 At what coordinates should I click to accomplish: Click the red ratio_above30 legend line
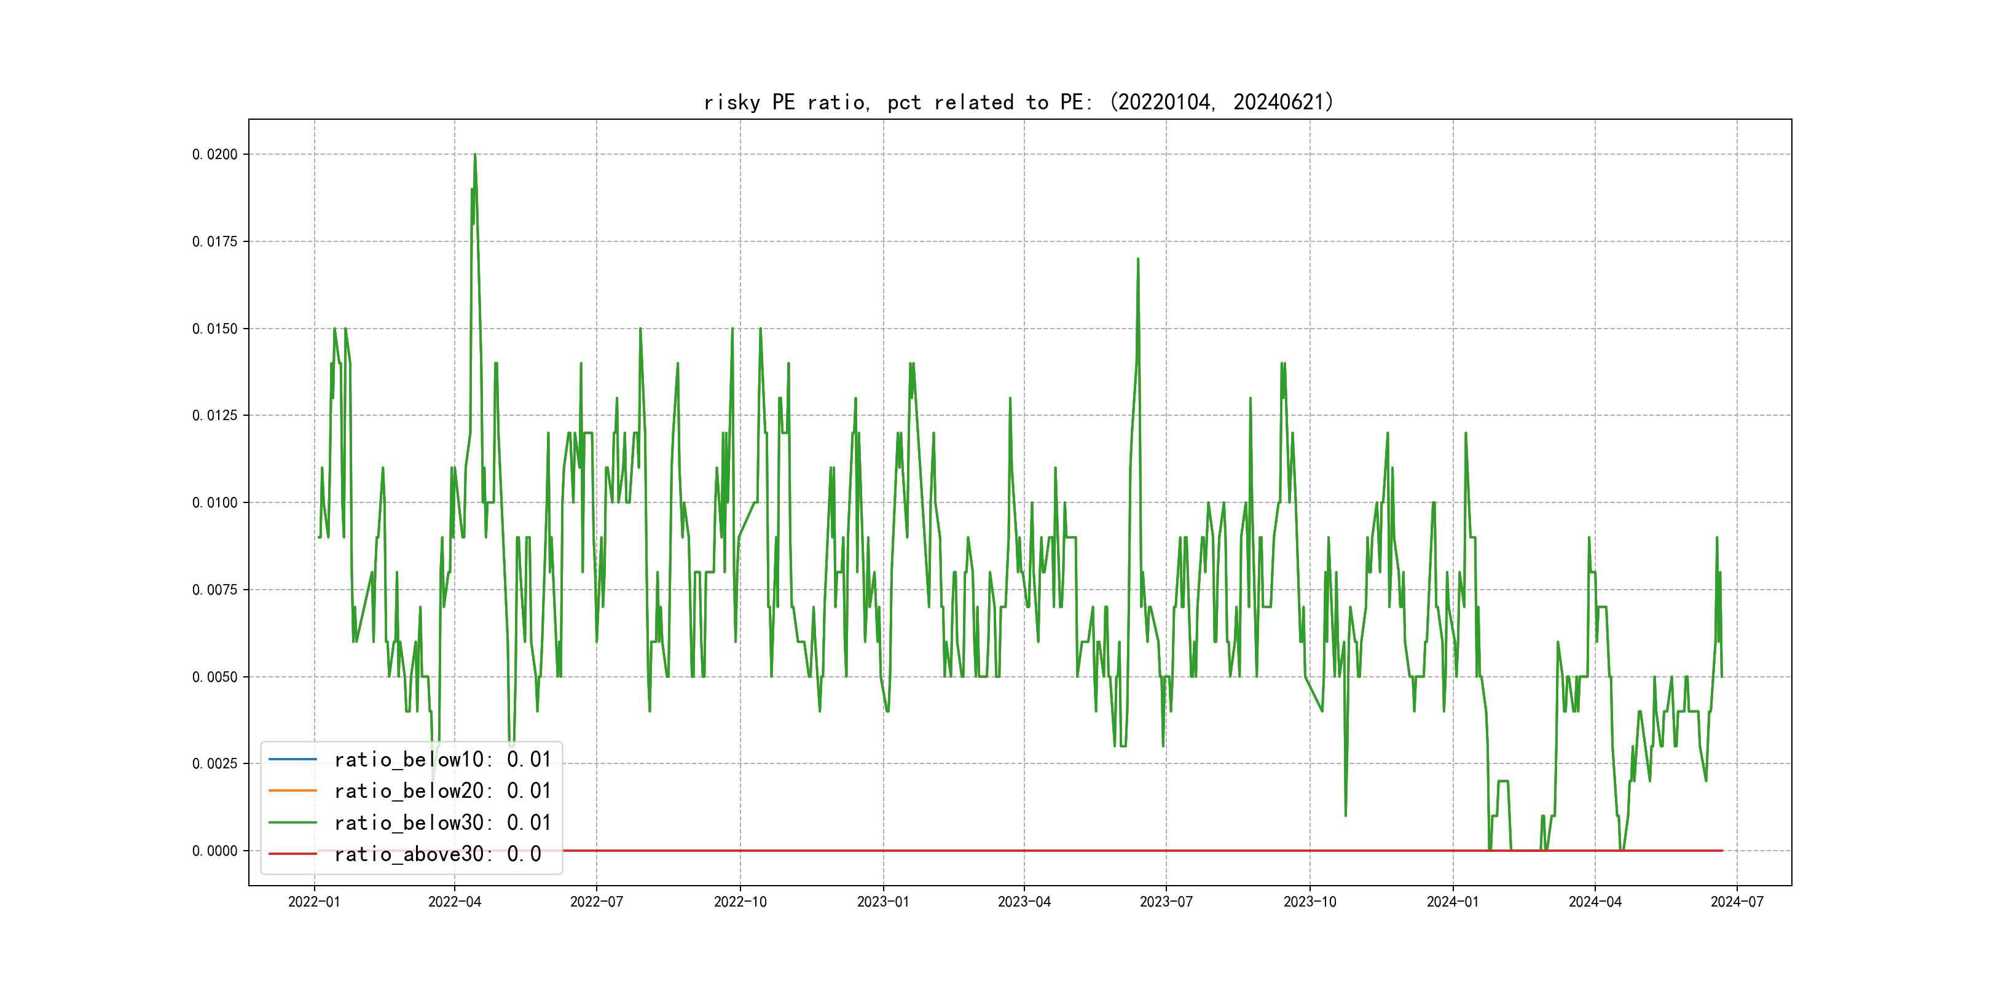pyautogui.click(x=292, y=854)
